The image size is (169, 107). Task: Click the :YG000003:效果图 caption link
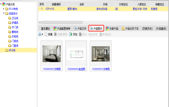101,69
